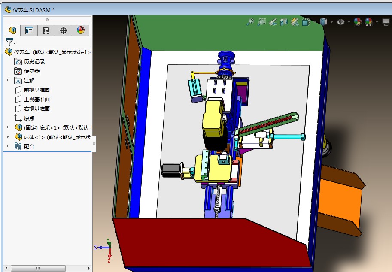The image size is (392, 272).
Task: Switch to the PropertyManager tab
Action: coord(29,30)
